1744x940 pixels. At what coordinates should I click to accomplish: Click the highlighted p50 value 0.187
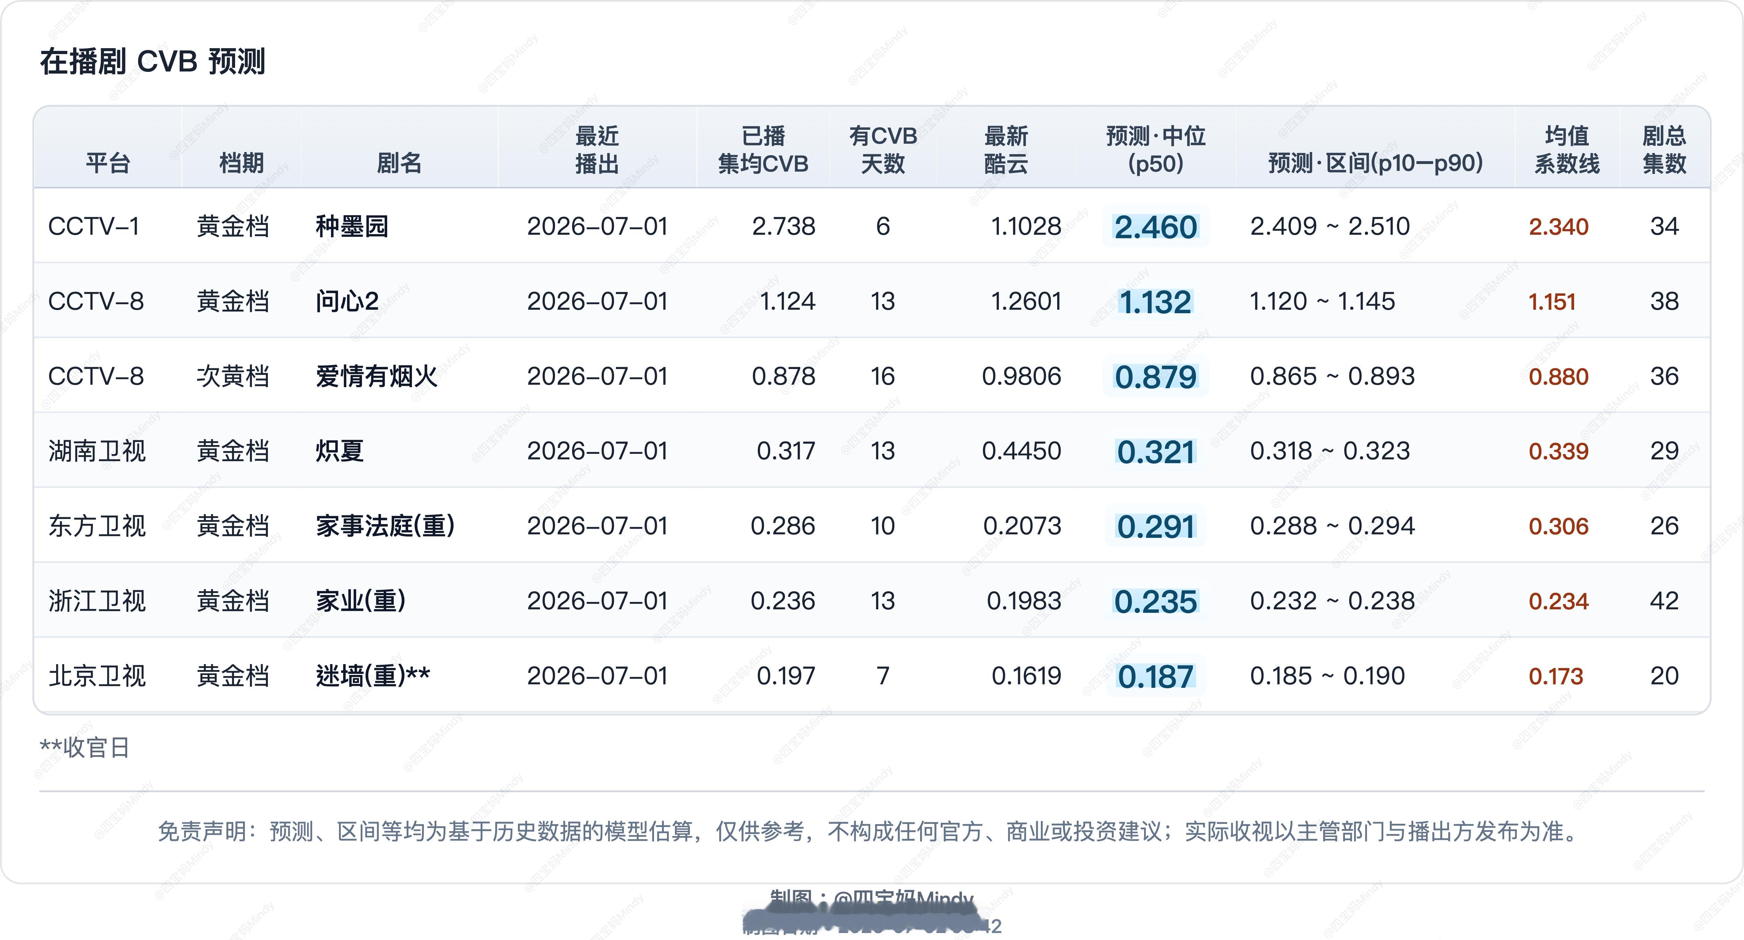tap(1156, 677)
